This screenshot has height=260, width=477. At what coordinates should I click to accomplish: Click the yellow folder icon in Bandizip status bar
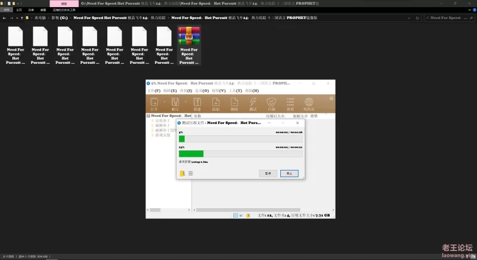pos(248,215)
